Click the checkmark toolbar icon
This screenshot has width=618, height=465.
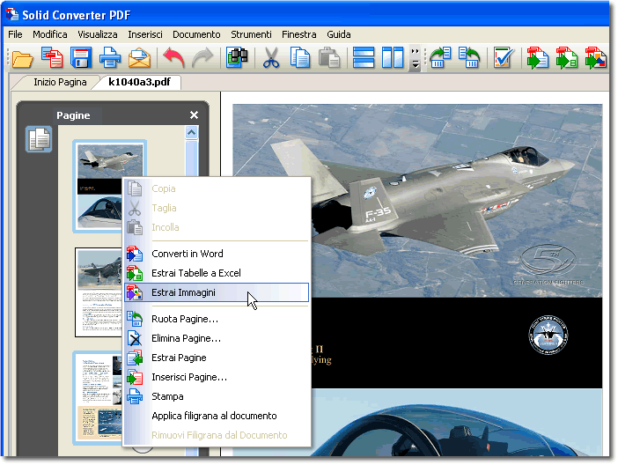click(x=503, y=59)
